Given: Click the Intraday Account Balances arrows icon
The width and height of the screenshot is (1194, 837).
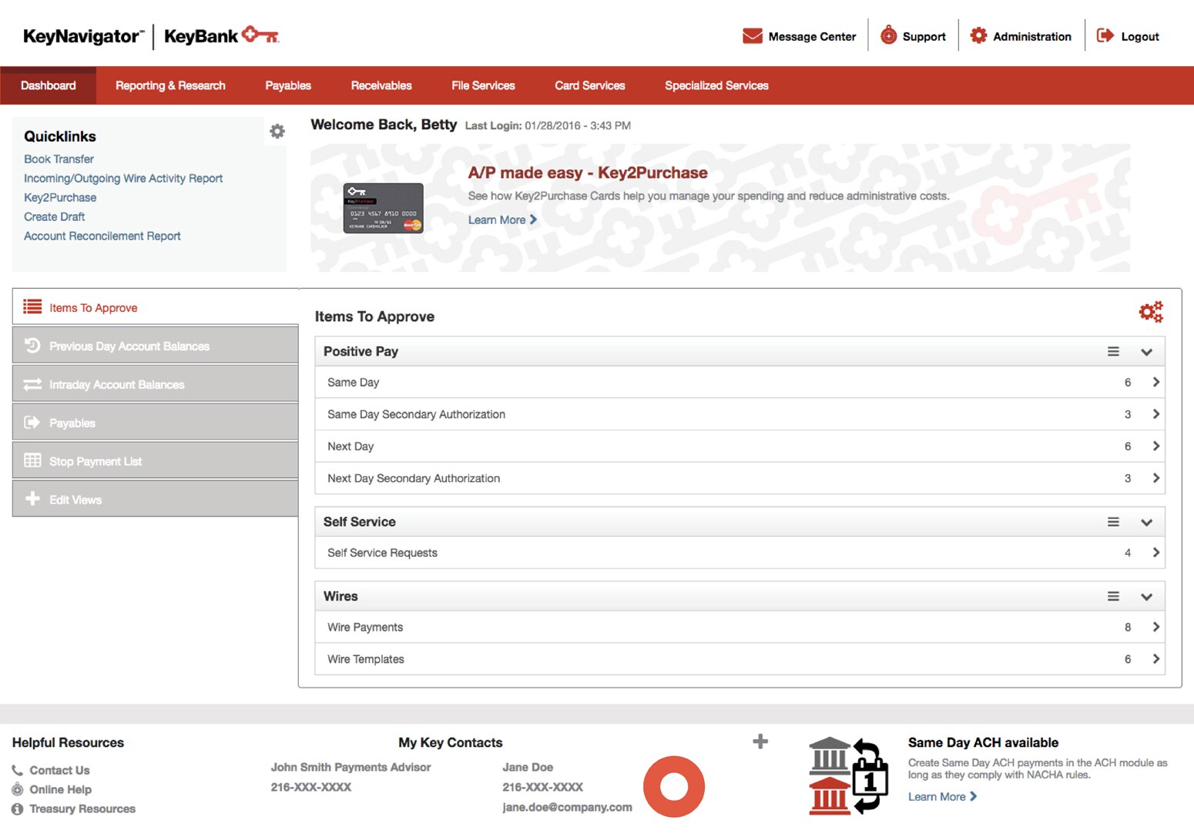Looking at the screenshot, I should tap(32, 383).
